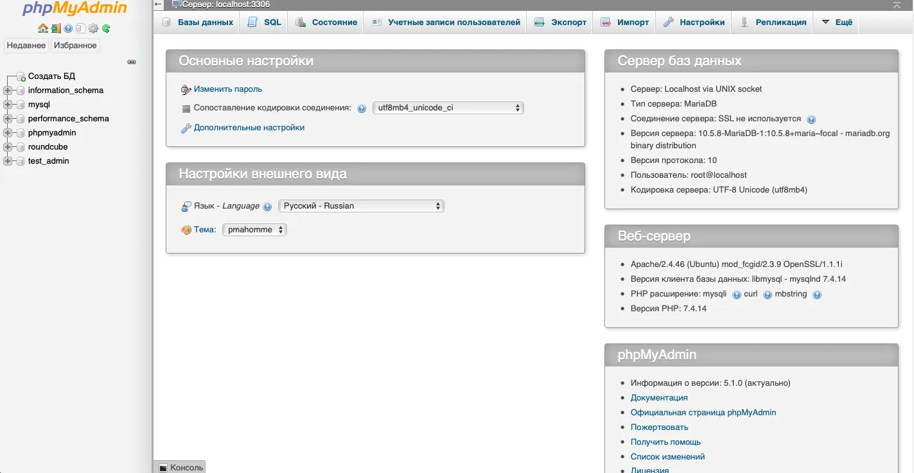914x473 pixels.
Task: Click the Создать БД database icon
Action: coord(21,76)
